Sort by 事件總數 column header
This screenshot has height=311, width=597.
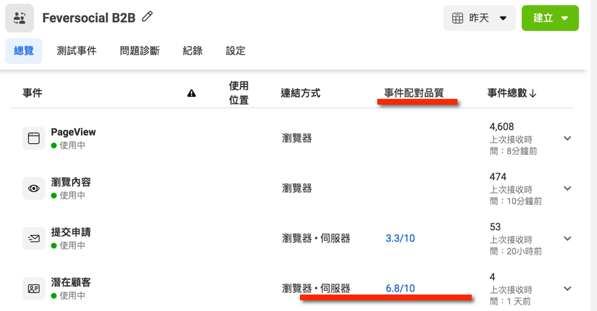click(x=512, y=93)
